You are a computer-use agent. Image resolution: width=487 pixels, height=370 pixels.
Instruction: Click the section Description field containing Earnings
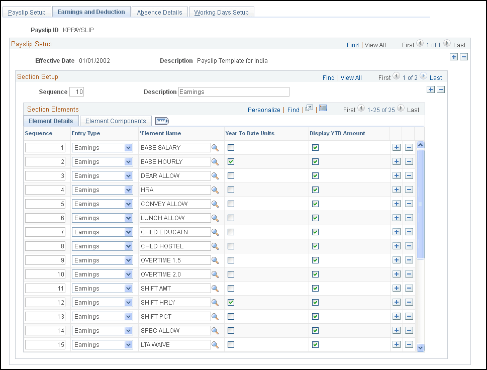(234, 92)
